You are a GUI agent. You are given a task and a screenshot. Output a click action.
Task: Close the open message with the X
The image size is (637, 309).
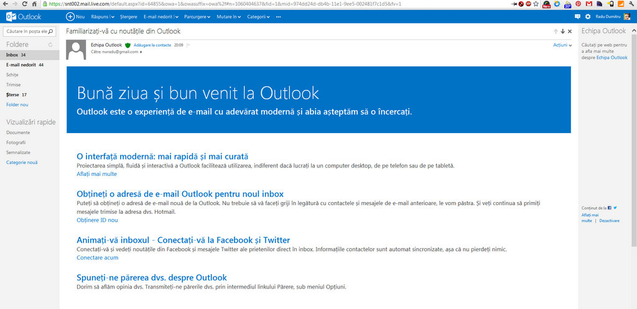(570, 31)
